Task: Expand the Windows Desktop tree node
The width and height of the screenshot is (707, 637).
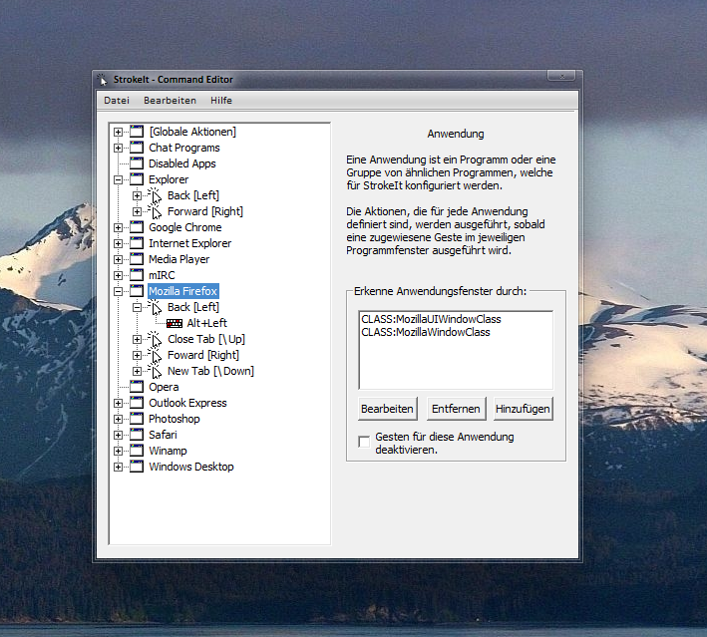Action: click(118, 468)
